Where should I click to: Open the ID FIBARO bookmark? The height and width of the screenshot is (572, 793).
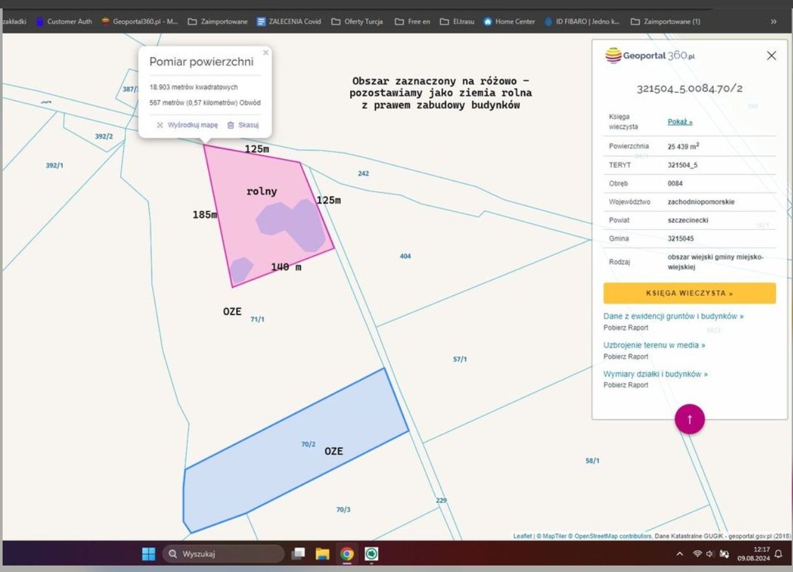coord(582,21)
